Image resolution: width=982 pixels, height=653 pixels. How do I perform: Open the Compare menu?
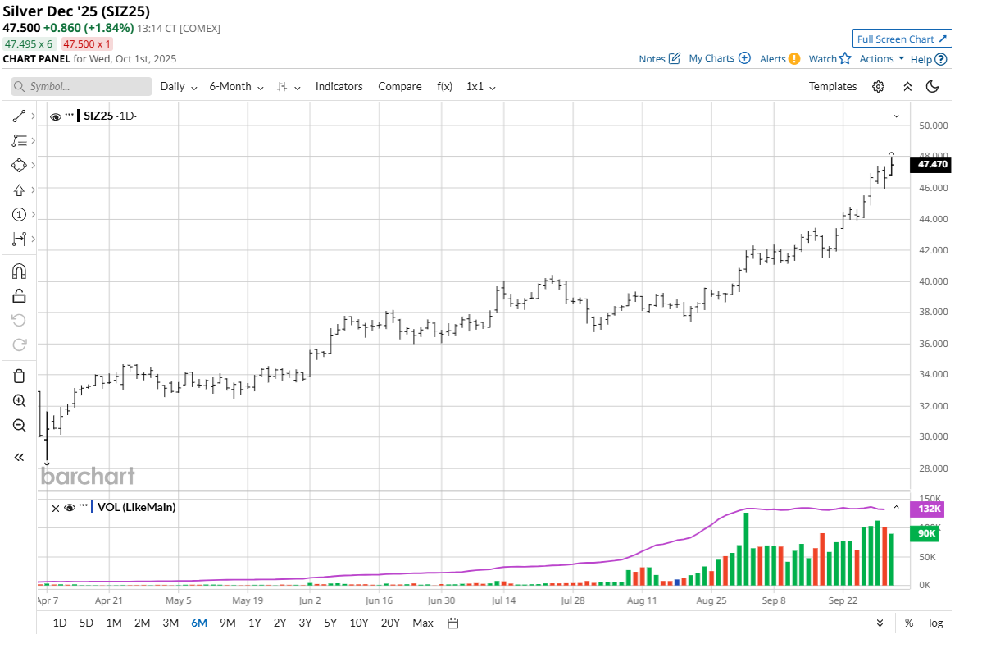(399, 86)
